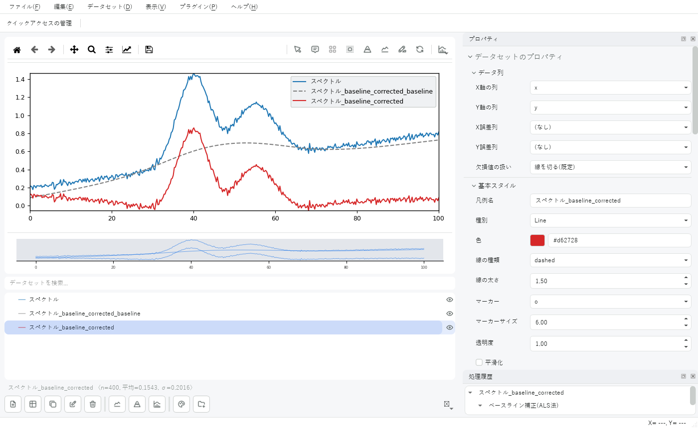Click the #d62728 hex color field

620,240
